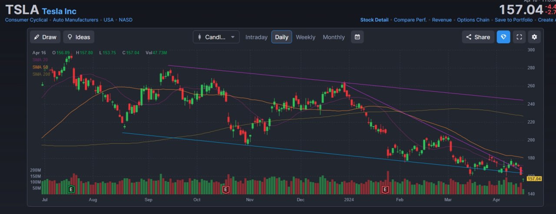This screenshot has height=214, width=556.
Task: Switch to Monthly timeframe
Action: (334, 37)
